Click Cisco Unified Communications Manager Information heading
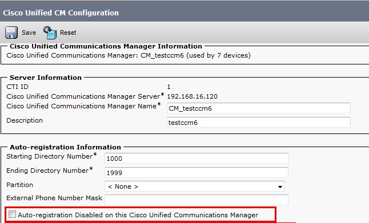Viewport: 369px width, 223px height. tap(106, 46)
